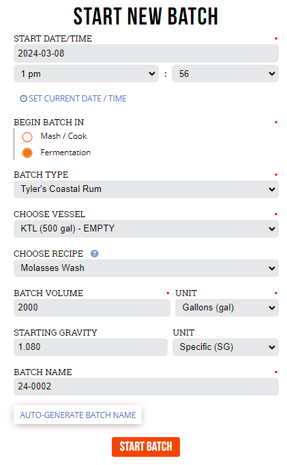Viewport: 287px width, 465px height.
Task: Click the Mash / Cook label text
Action: pos(63,136)
